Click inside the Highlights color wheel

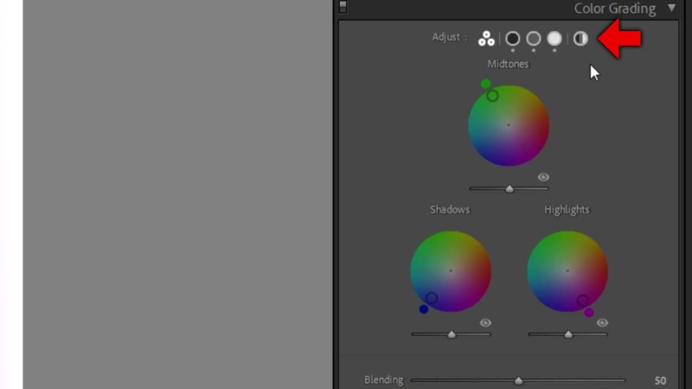click(x=567, y=271)
